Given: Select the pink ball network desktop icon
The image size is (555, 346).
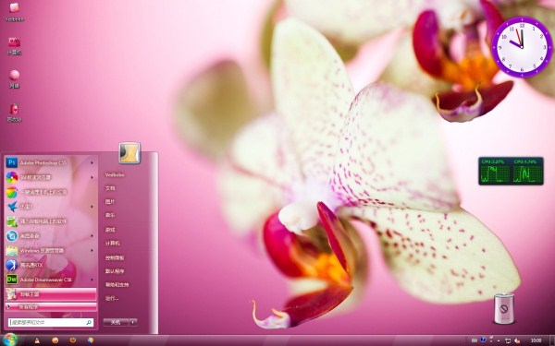Looking at the screenshot, I should 14,79.
